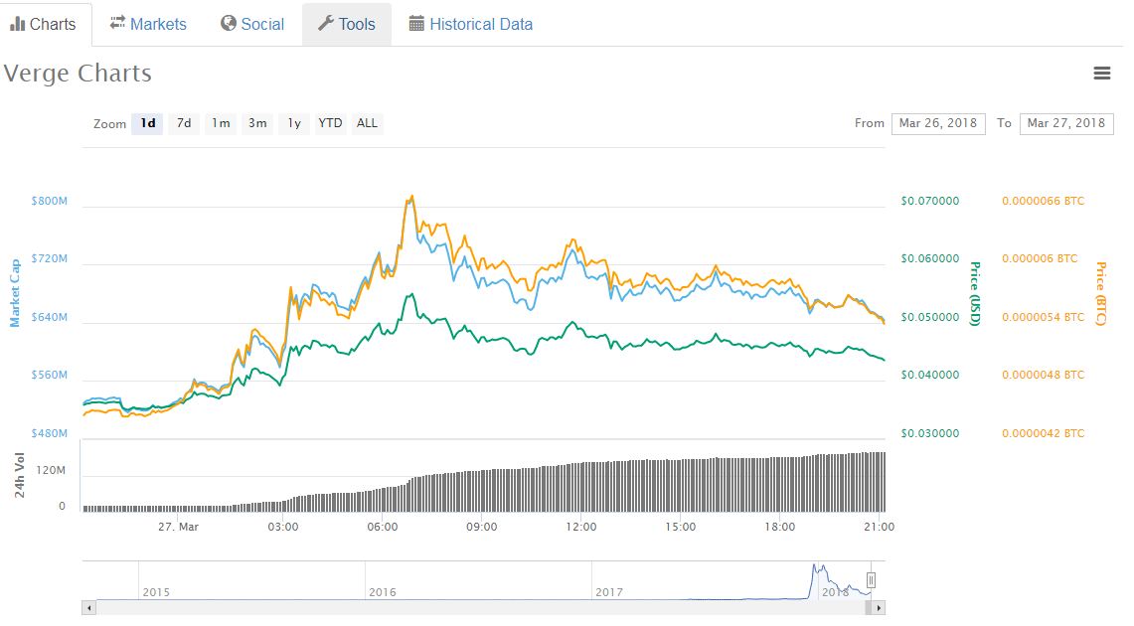
Task: Click the $560M market cap axis value
Action: 49,376
